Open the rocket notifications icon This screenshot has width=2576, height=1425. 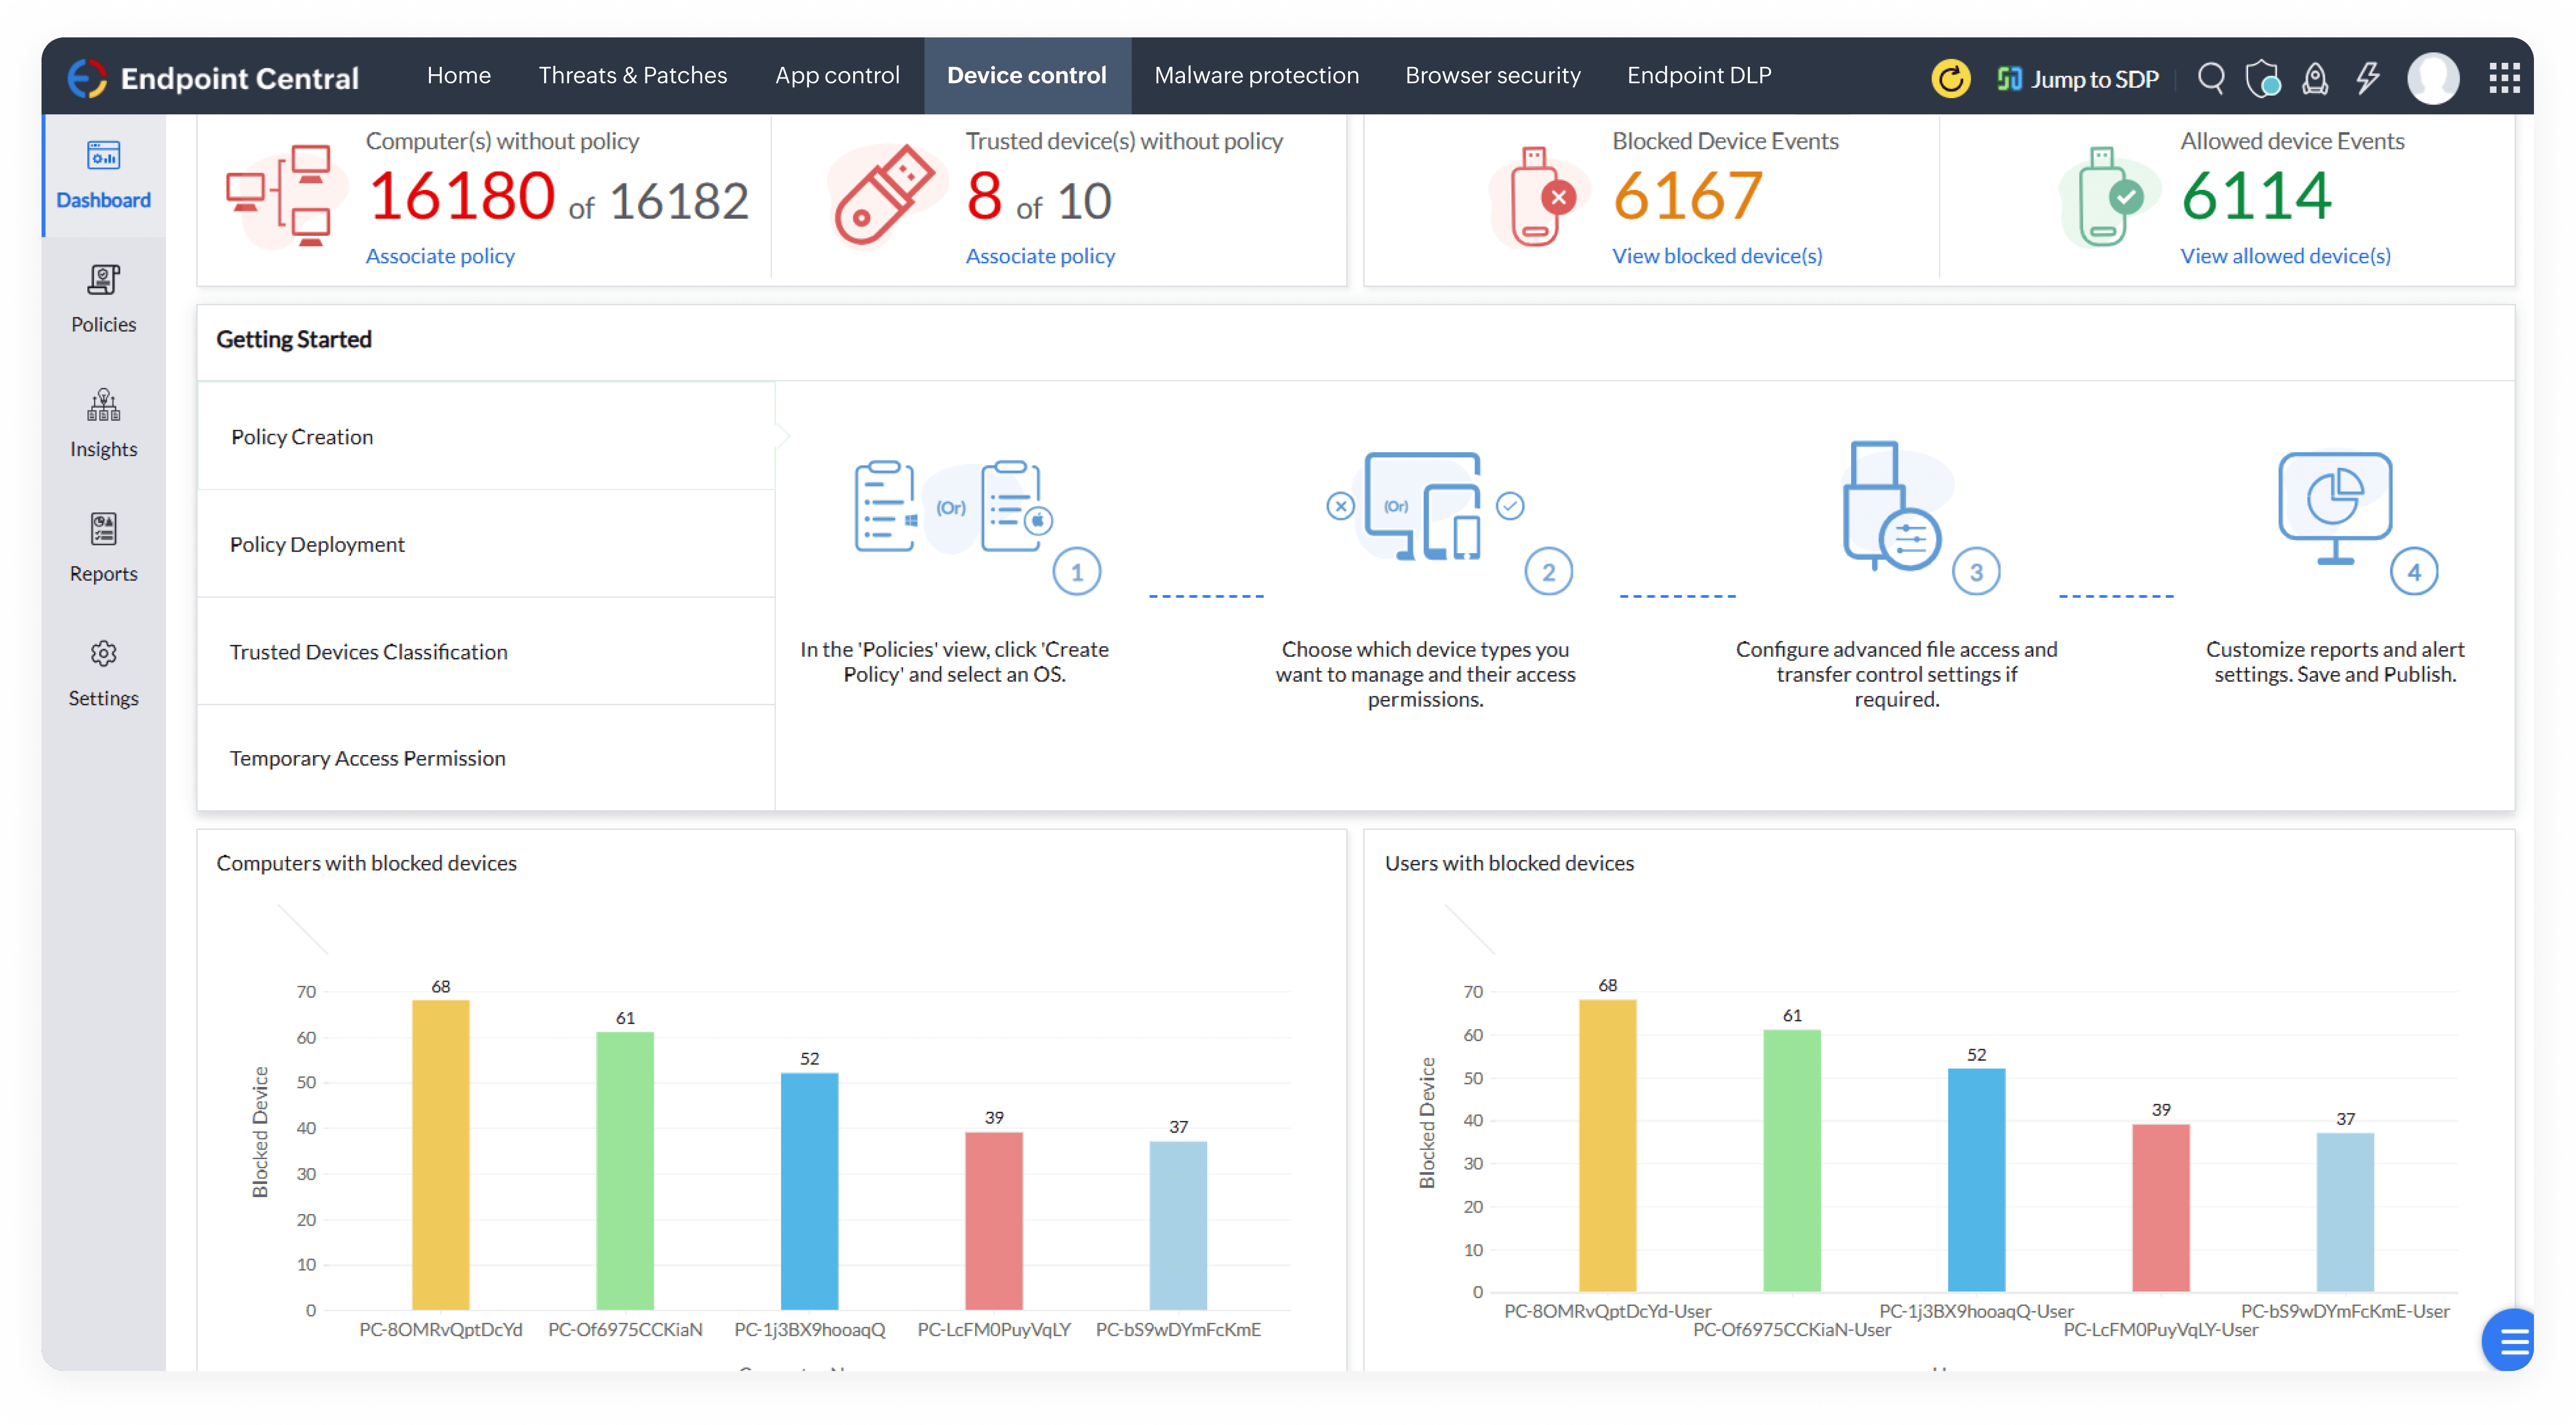pyautogui.click(x=2315, y=78)
